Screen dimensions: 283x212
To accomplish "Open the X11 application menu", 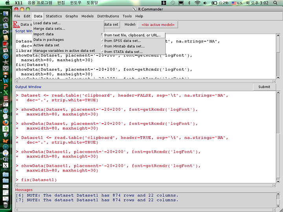I will tap(18, 3).
